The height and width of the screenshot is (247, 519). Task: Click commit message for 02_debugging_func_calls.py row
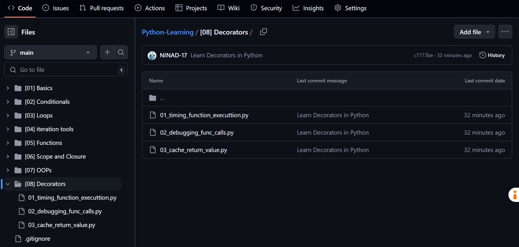[333, 133]
